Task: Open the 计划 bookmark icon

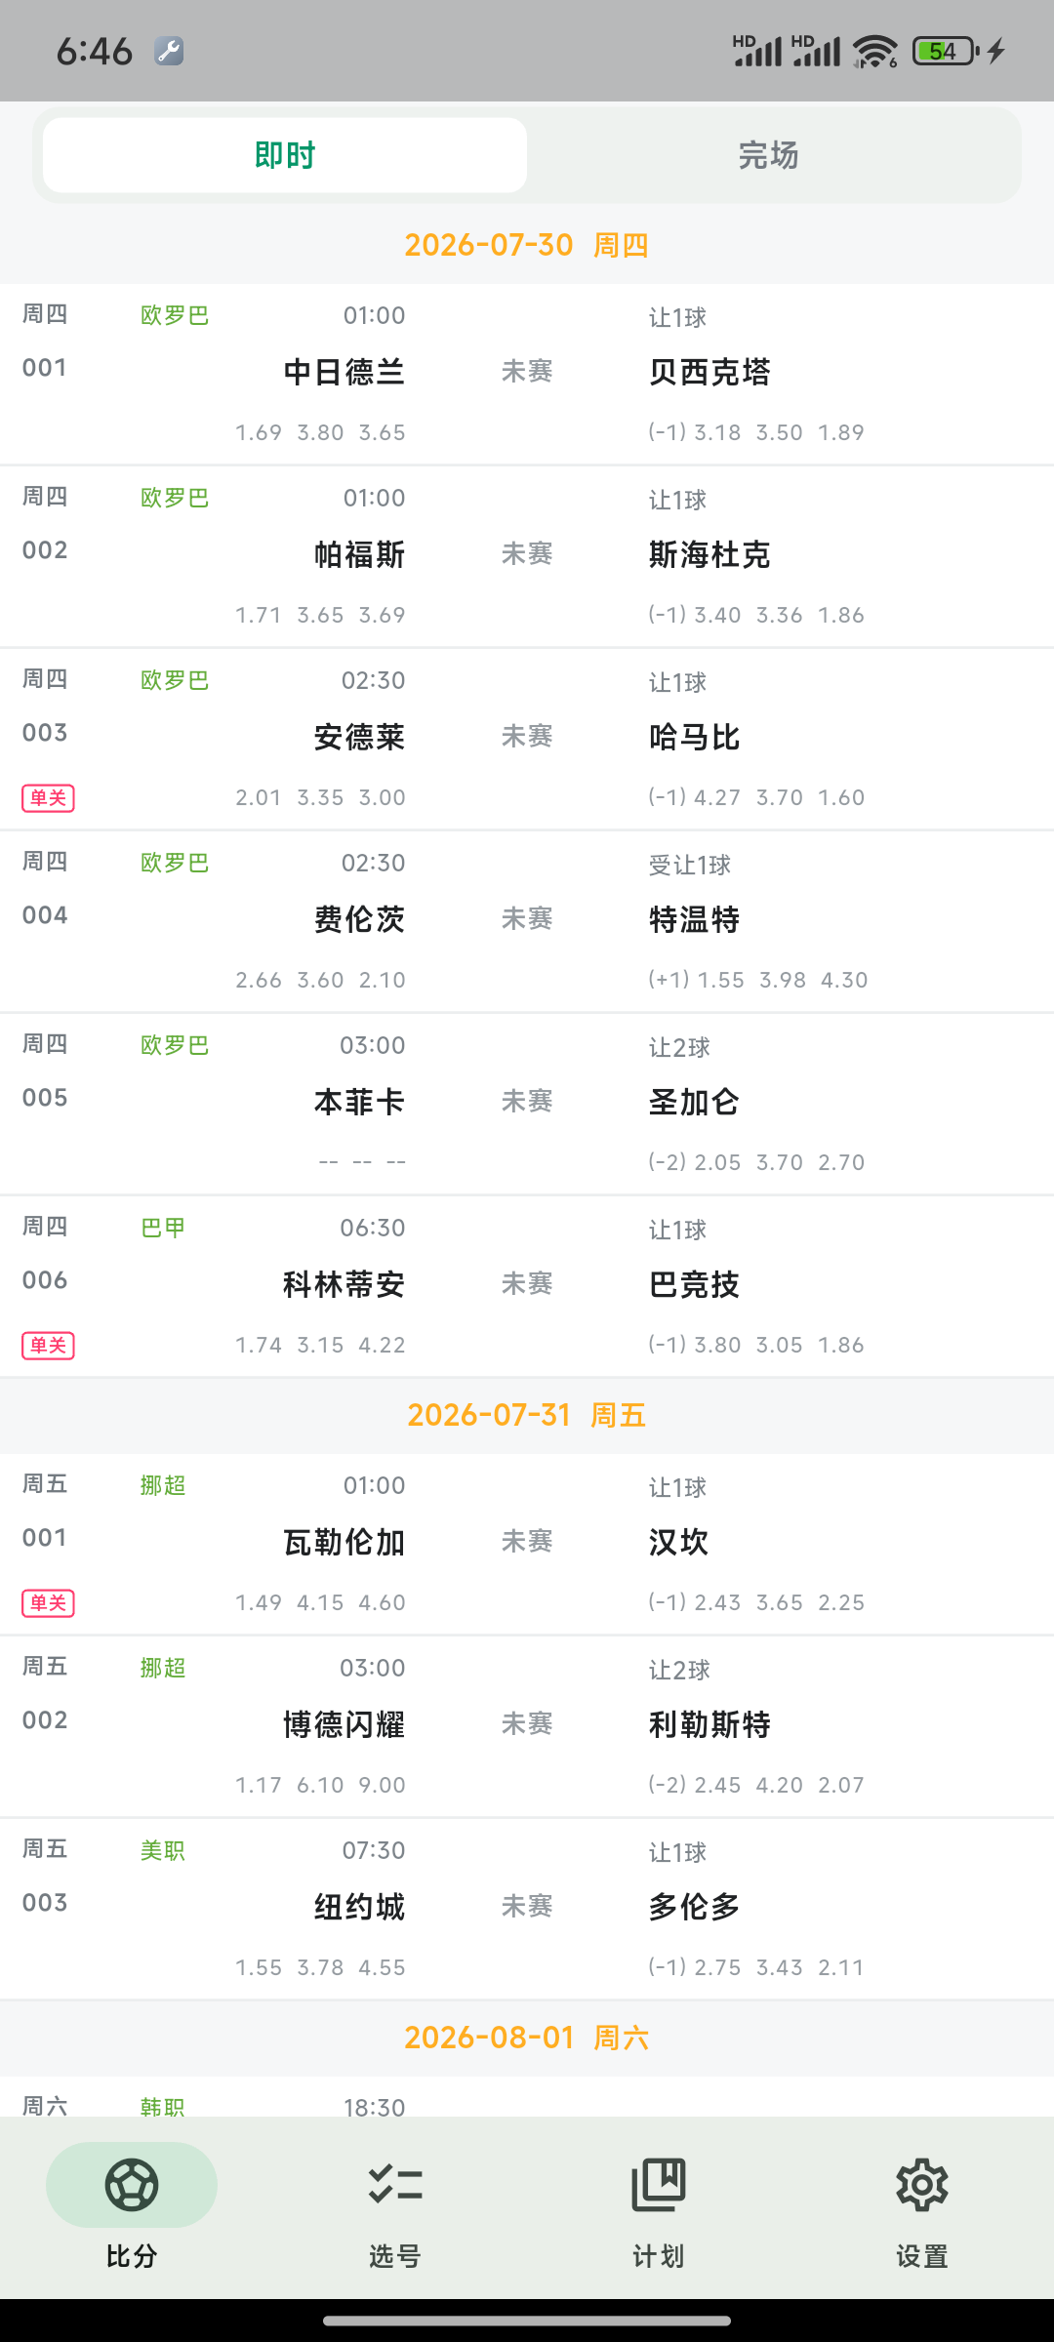Action: pos(659,2185)
